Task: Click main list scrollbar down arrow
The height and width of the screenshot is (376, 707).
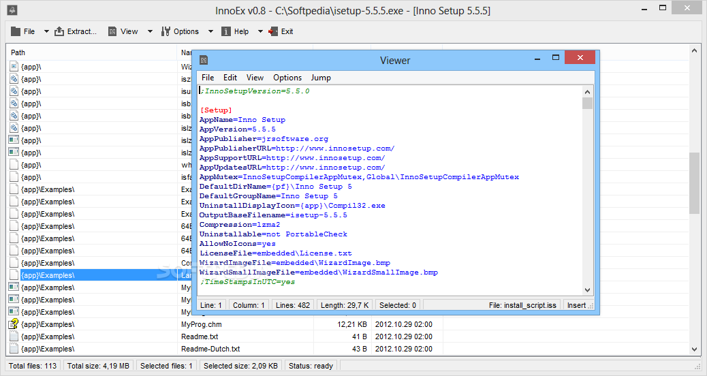Action: click(694, 349)
